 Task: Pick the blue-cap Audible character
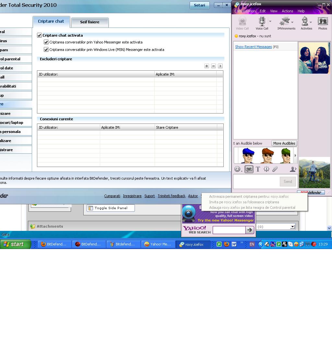(x=248, y=155)
